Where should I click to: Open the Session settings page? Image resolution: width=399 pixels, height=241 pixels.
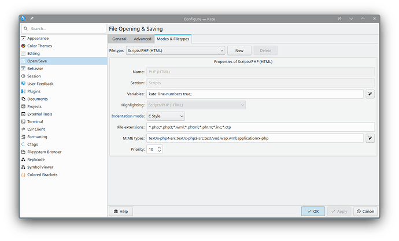click(x=64, y=76)
